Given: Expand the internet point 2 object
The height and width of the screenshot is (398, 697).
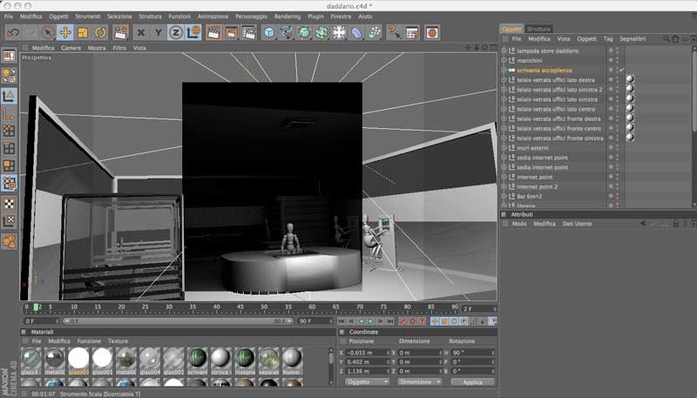Looking at the screenshot, I should coord(504,186).
